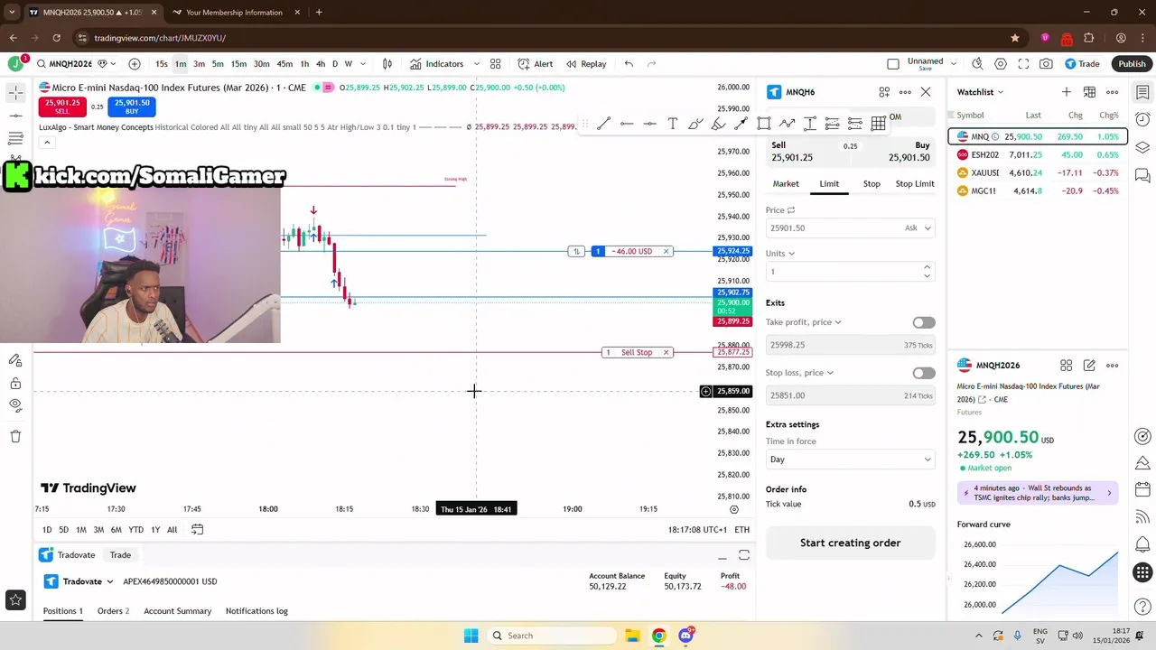Take a chart snapshot with camera icon

1046,64
